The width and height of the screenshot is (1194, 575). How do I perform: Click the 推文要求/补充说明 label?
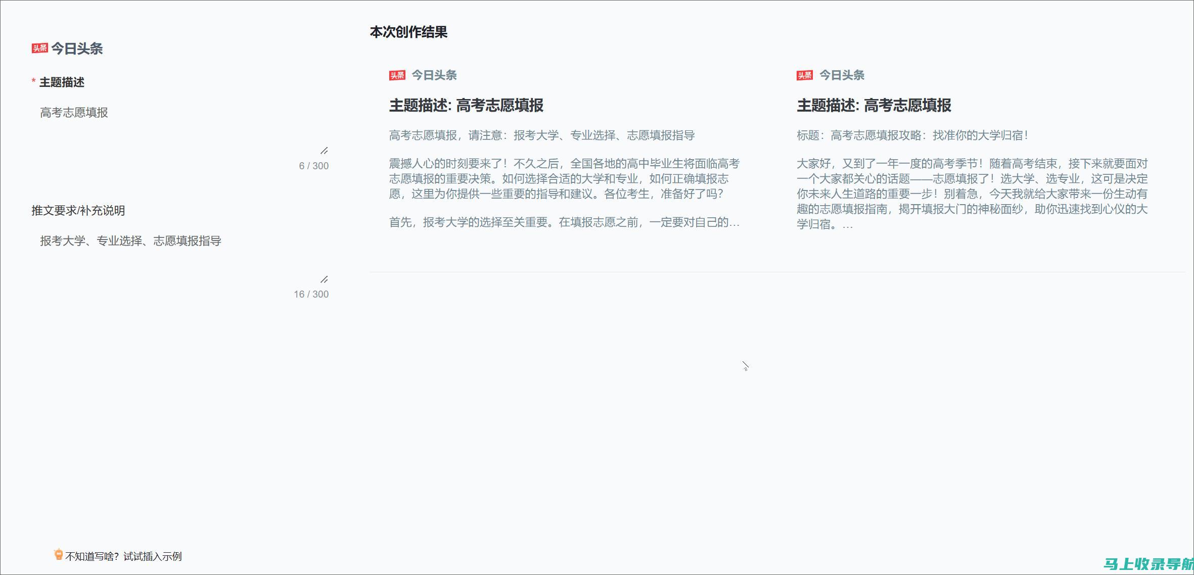78,211
